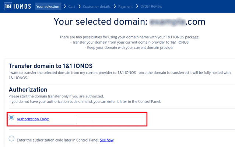Click the chevron before Payment
The height and width of the screenshot is (147, 235).
click(115, 6)
